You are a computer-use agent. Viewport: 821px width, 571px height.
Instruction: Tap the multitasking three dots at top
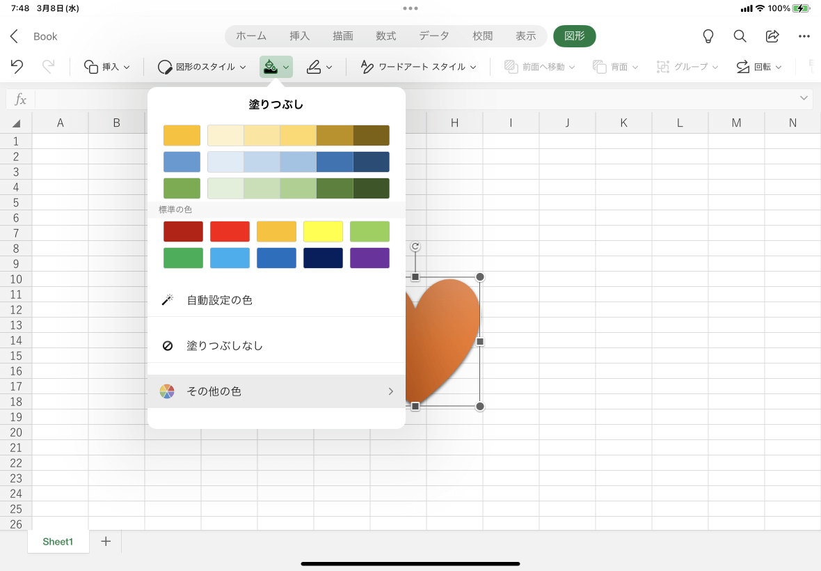[x=410, y=8]
